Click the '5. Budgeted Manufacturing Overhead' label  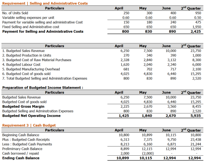[x=31, y=69]
